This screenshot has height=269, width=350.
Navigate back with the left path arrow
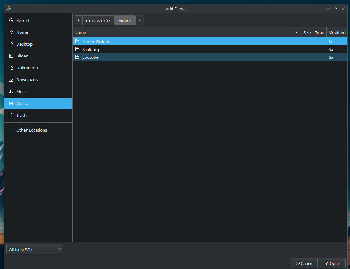(x=79, y=20)
